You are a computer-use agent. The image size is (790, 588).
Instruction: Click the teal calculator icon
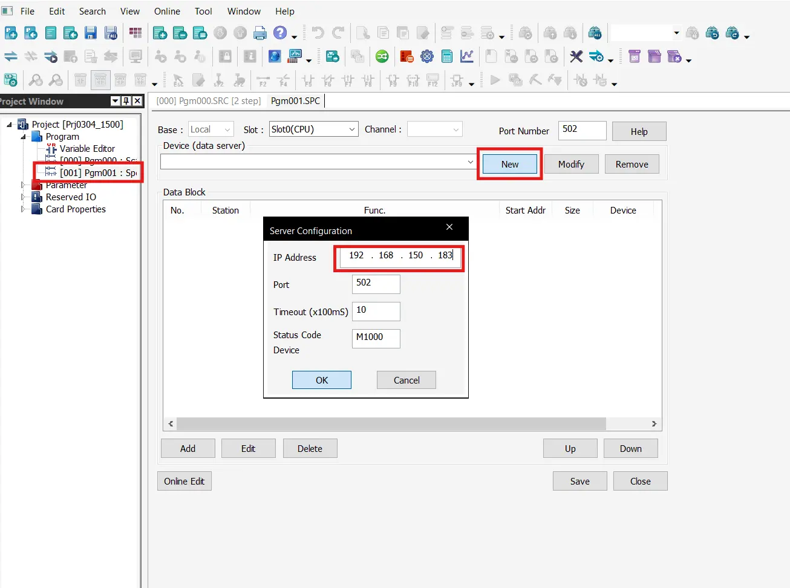pyautogui.click(x=446, y=56)
